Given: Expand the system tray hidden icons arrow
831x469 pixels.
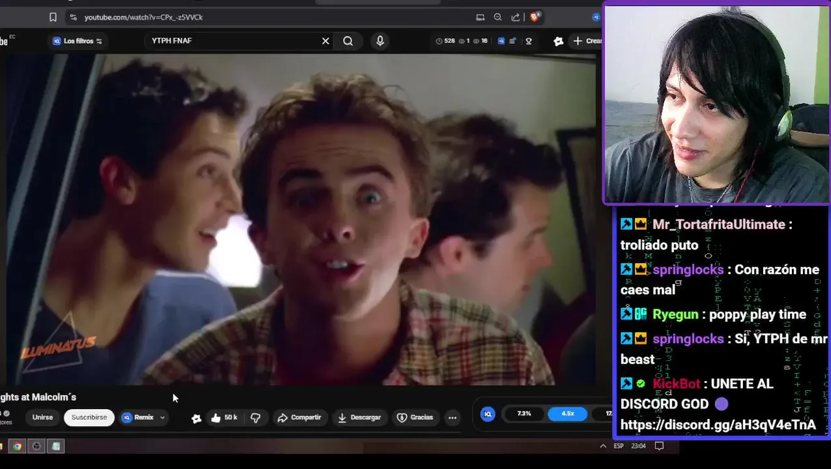Looking at the screenshot, I should pos(603,446).
